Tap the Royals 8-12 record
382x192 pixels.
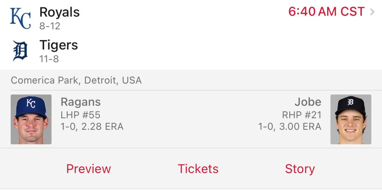[x=50, y=26]
